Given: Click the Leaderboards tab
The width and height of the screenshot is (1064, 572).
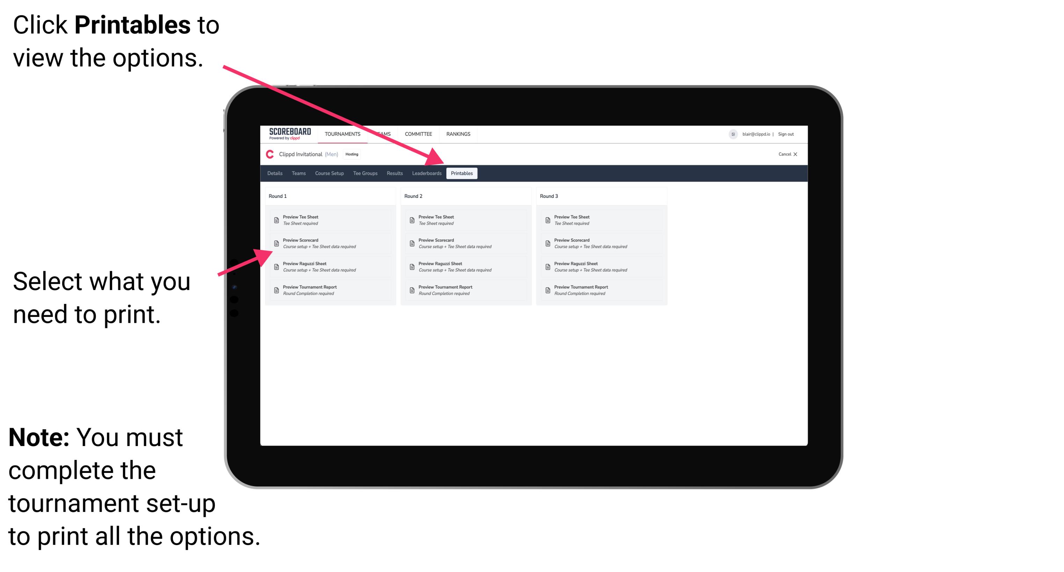Looking at the screenshot, I should tap(427, 173).
